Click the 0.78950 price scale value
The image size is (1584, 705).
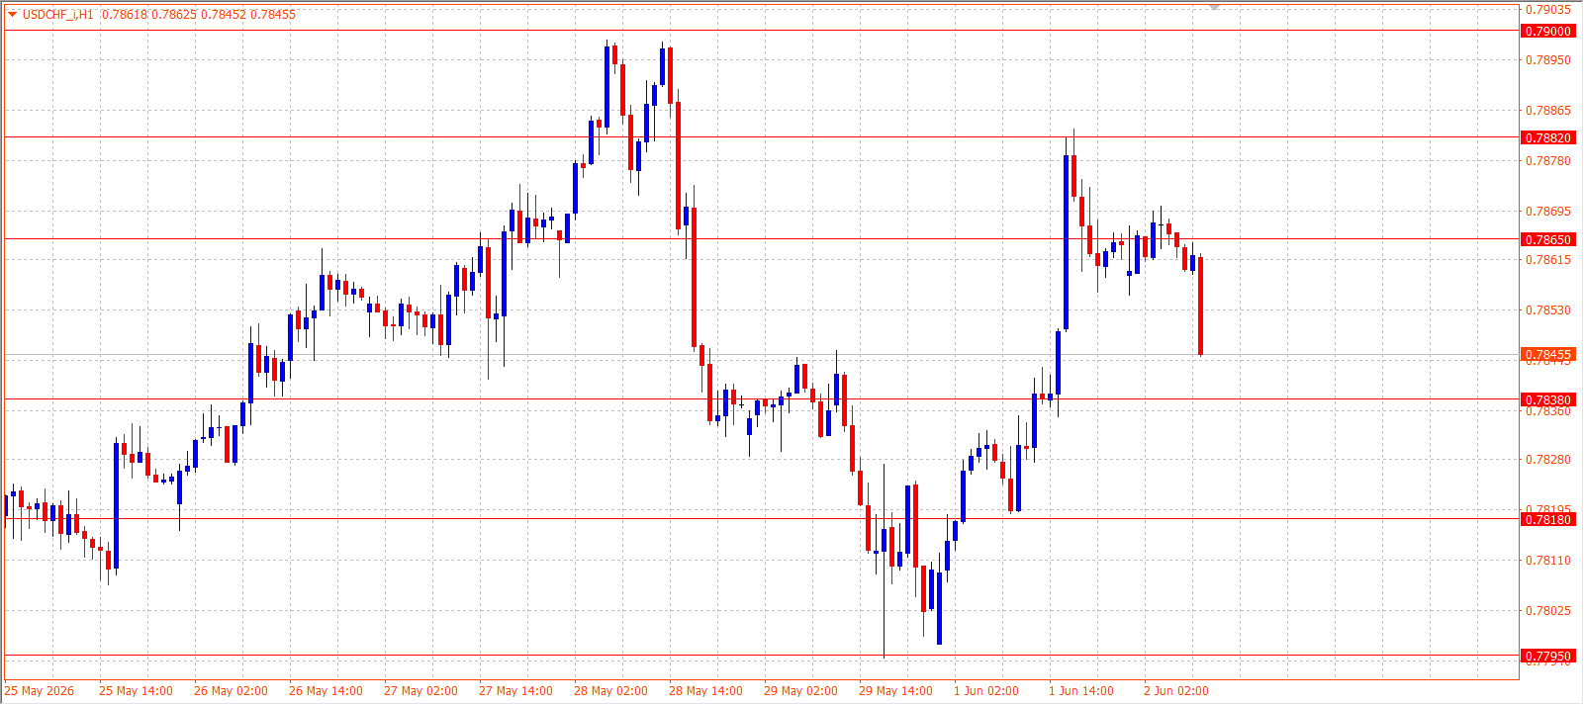tap(1547, 59)
